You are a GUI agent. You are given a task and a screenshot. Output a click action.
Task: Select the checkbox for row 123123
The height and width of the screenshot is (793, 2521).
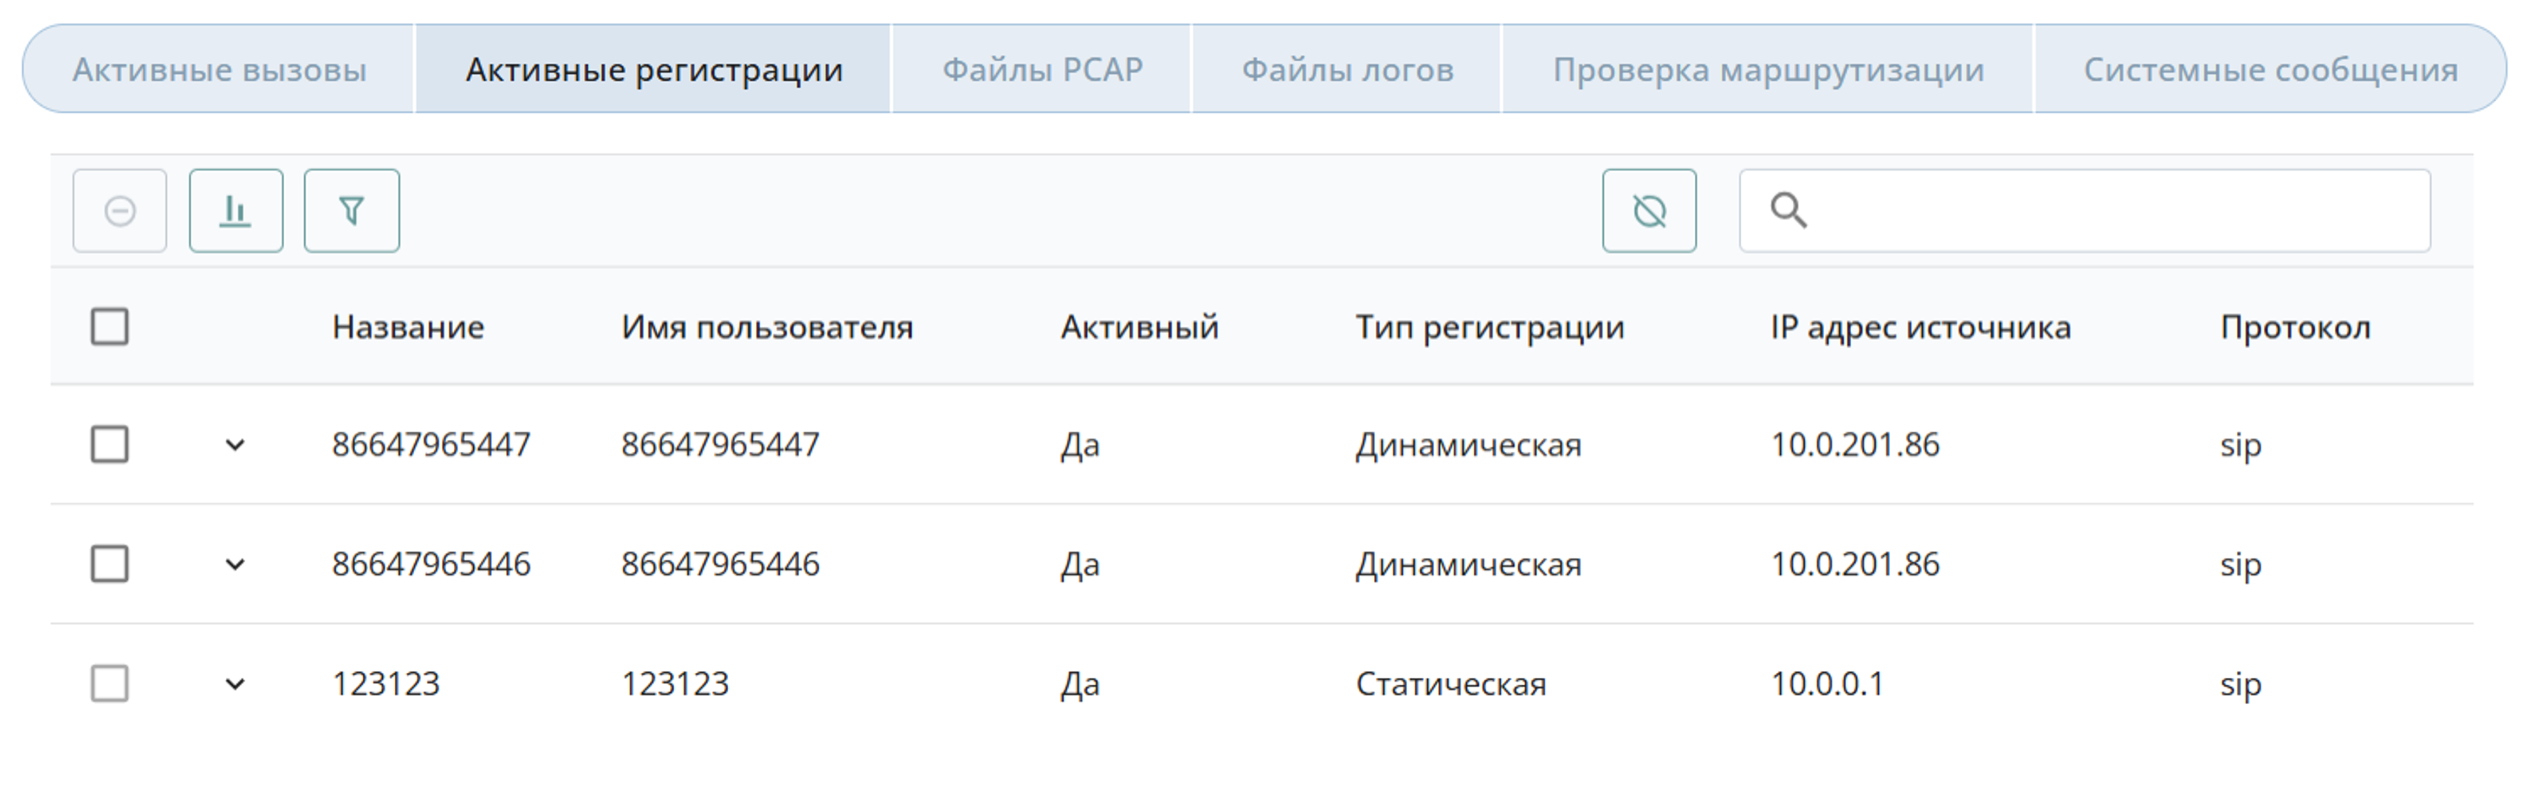(x=109, y=684)
